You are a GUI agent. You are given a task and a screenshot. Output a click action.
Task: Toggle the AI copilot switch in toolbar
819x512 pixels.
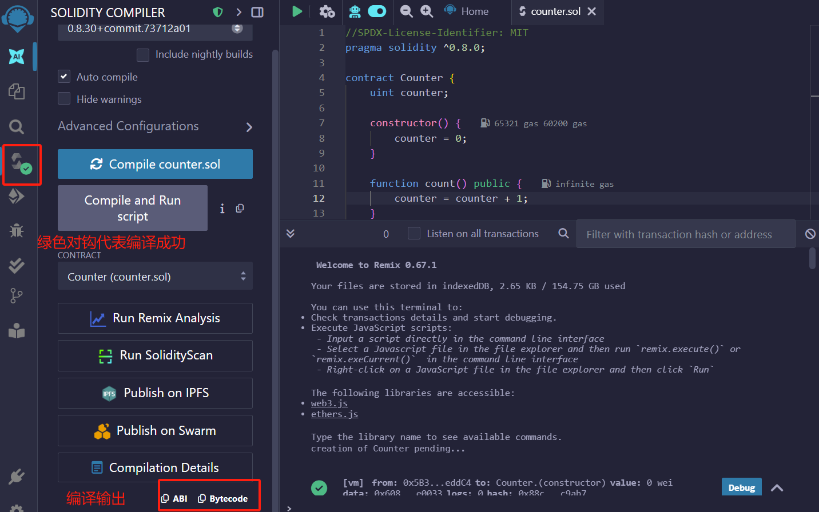click(377, 11)
